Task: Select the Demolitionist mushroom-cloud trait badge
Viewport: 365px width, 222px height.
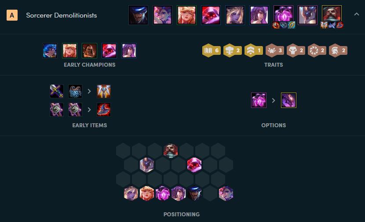Action: click(232, 50)
